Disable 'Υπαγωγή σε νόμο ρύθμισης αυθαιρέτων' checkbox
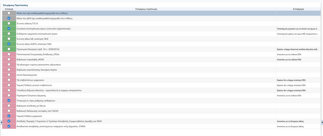Screen dimensions: 323x136 point(9,100)
